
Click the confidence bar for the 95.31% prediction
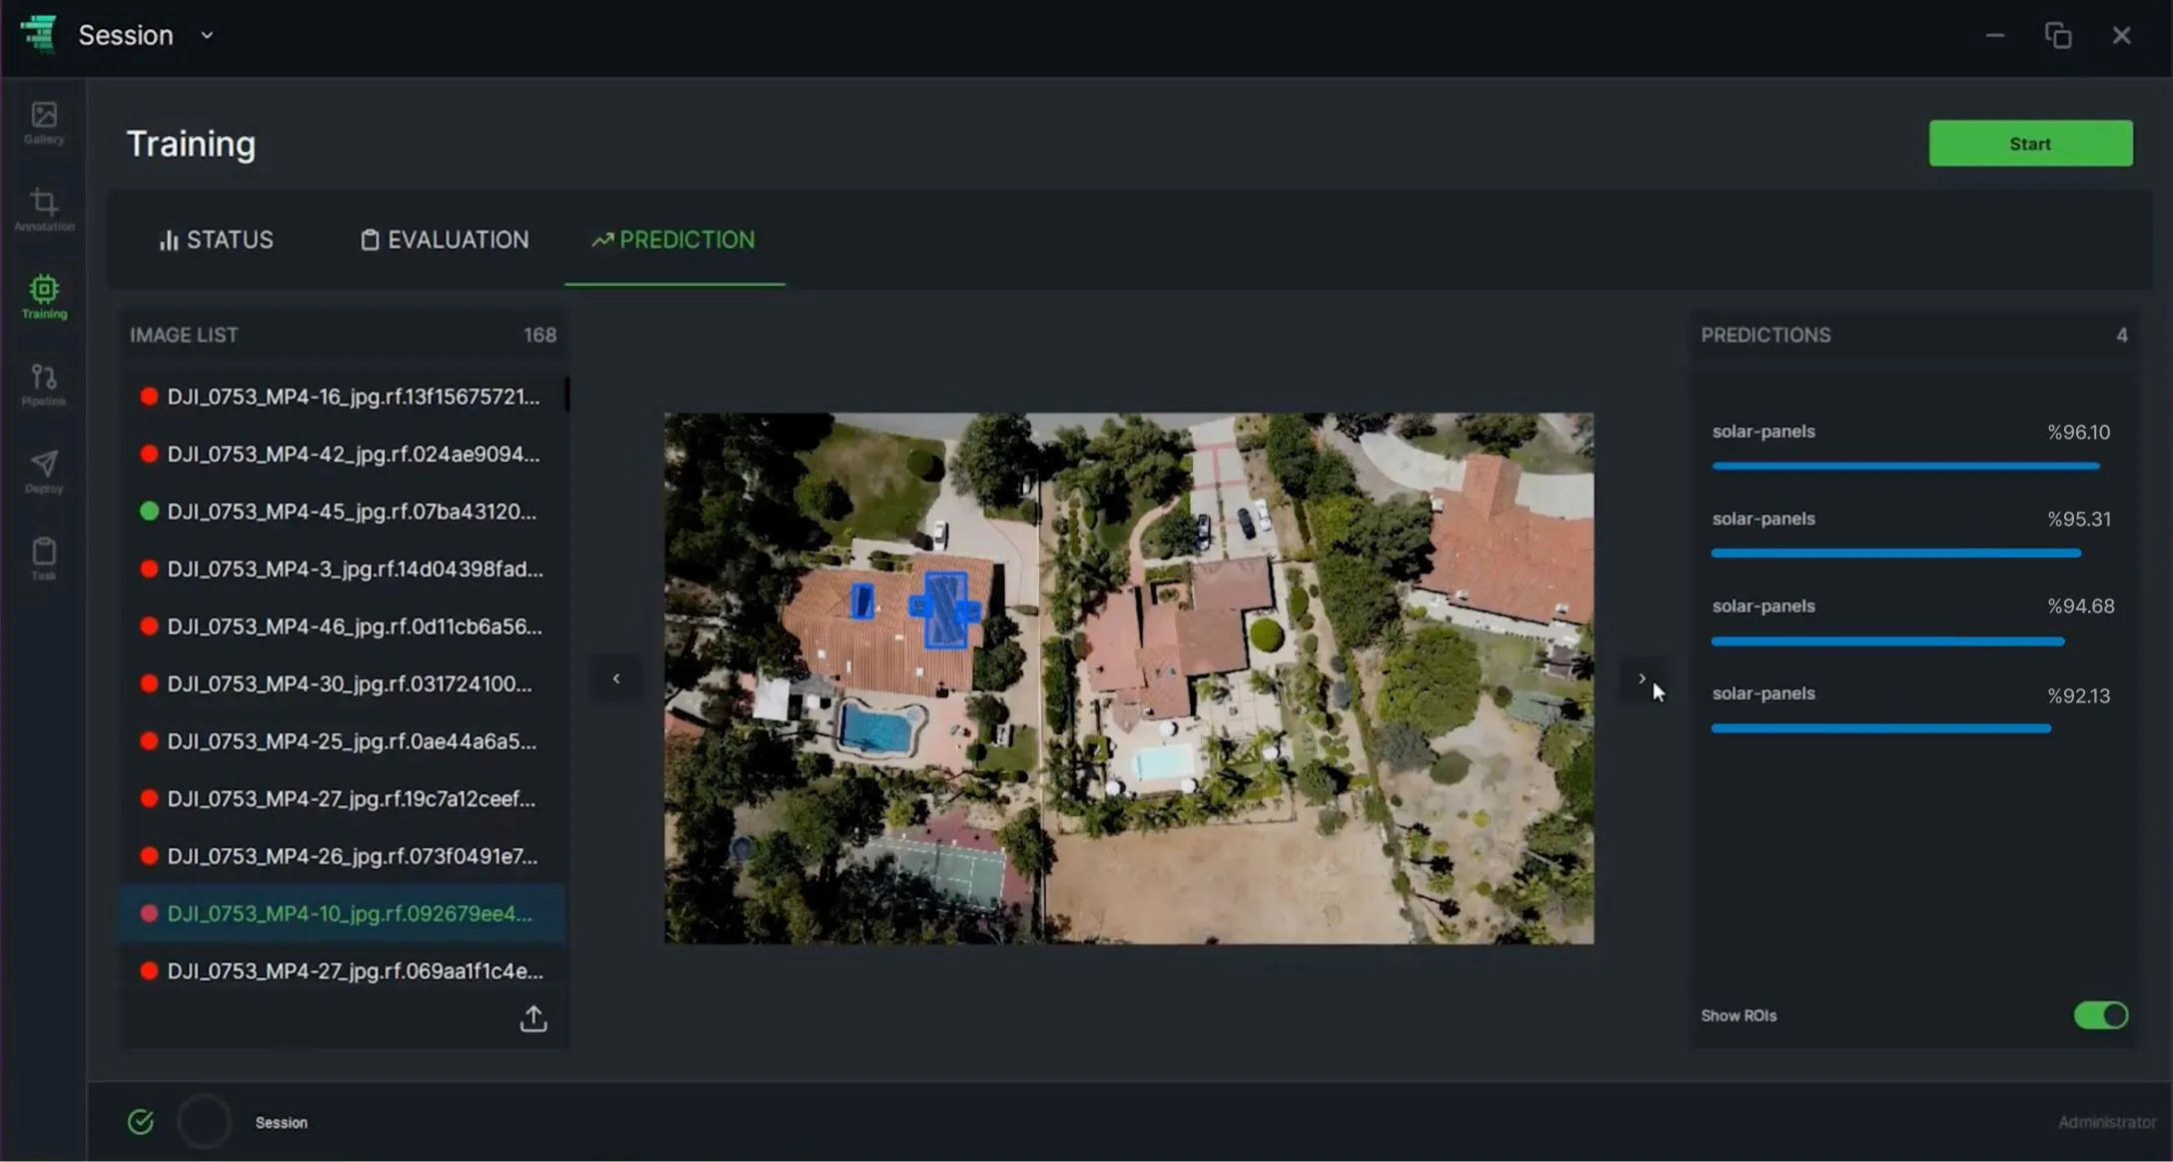1896,554
